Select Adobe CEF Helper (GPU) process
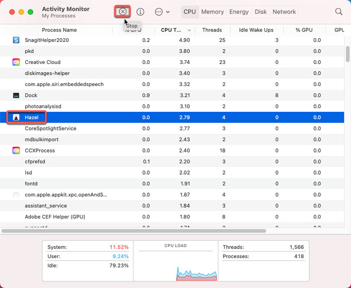This screenshot has width=351, height=288. (x=172, y=217)
